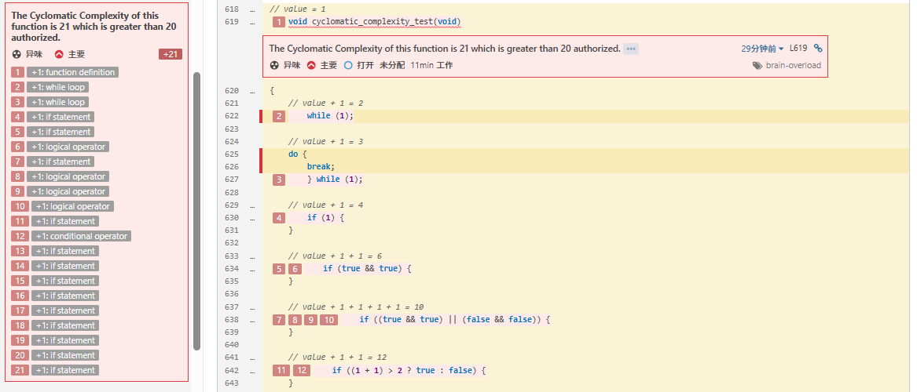This screenshot has height=392, width=917.
Task: Expand line 634 options ellipsis
Action: coord(252,269)
